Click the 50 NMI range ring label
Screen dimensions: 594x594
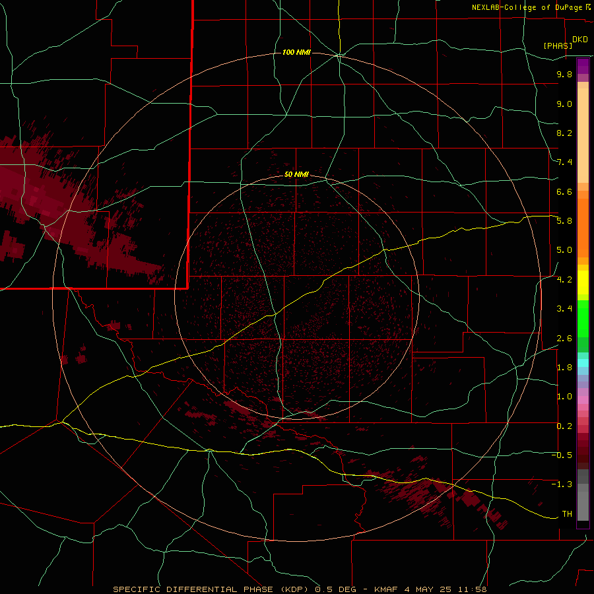coord(296,174)
